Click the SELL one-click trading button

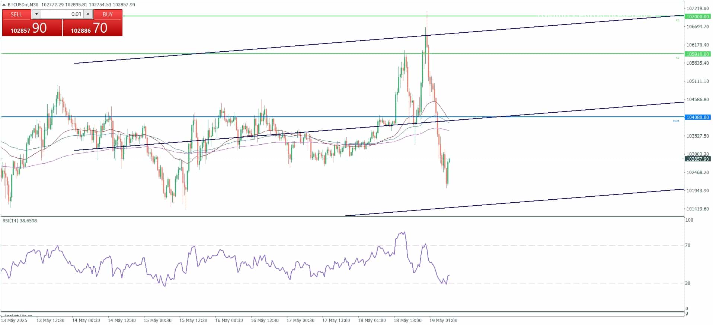(16, 14)
